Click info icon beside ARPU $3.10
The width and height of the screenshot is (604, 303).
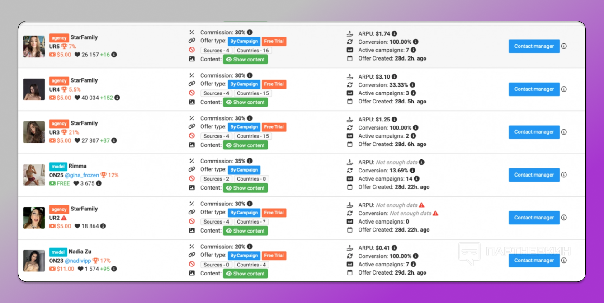coord(394,77)
